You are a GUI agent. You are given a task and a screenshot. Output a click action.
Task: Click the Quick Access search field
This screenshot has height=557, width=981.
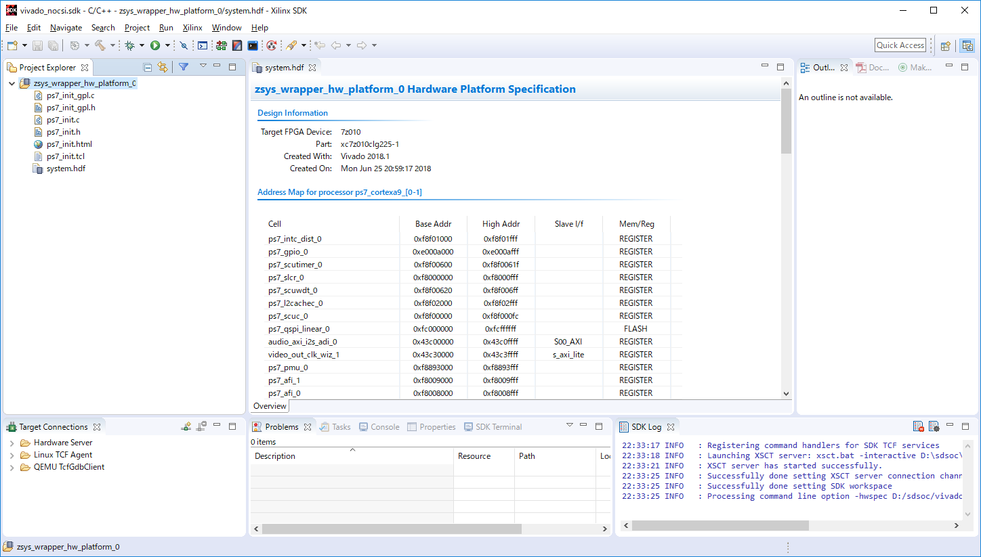click(x=900, y=45)
